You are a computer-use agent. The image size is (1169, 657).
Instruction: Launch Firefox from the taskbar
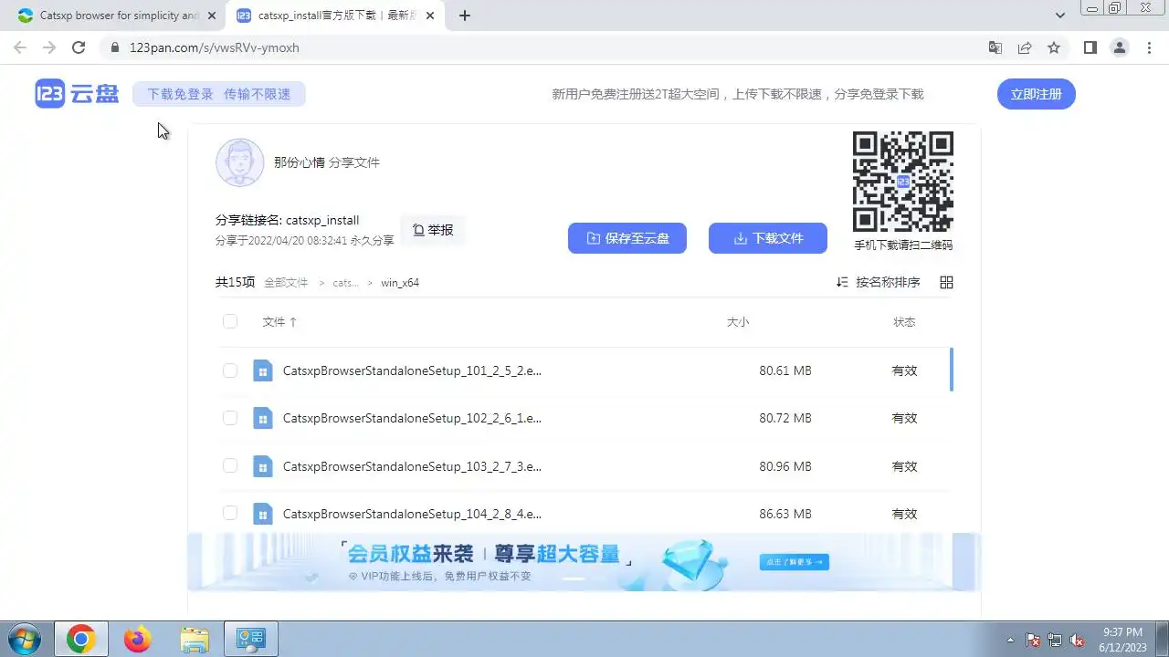[138, 639]
